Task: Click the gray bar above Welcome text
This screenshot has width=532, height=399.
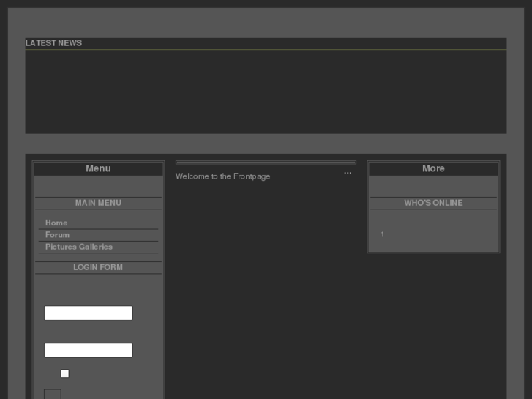Action: [x=266, y=163]
